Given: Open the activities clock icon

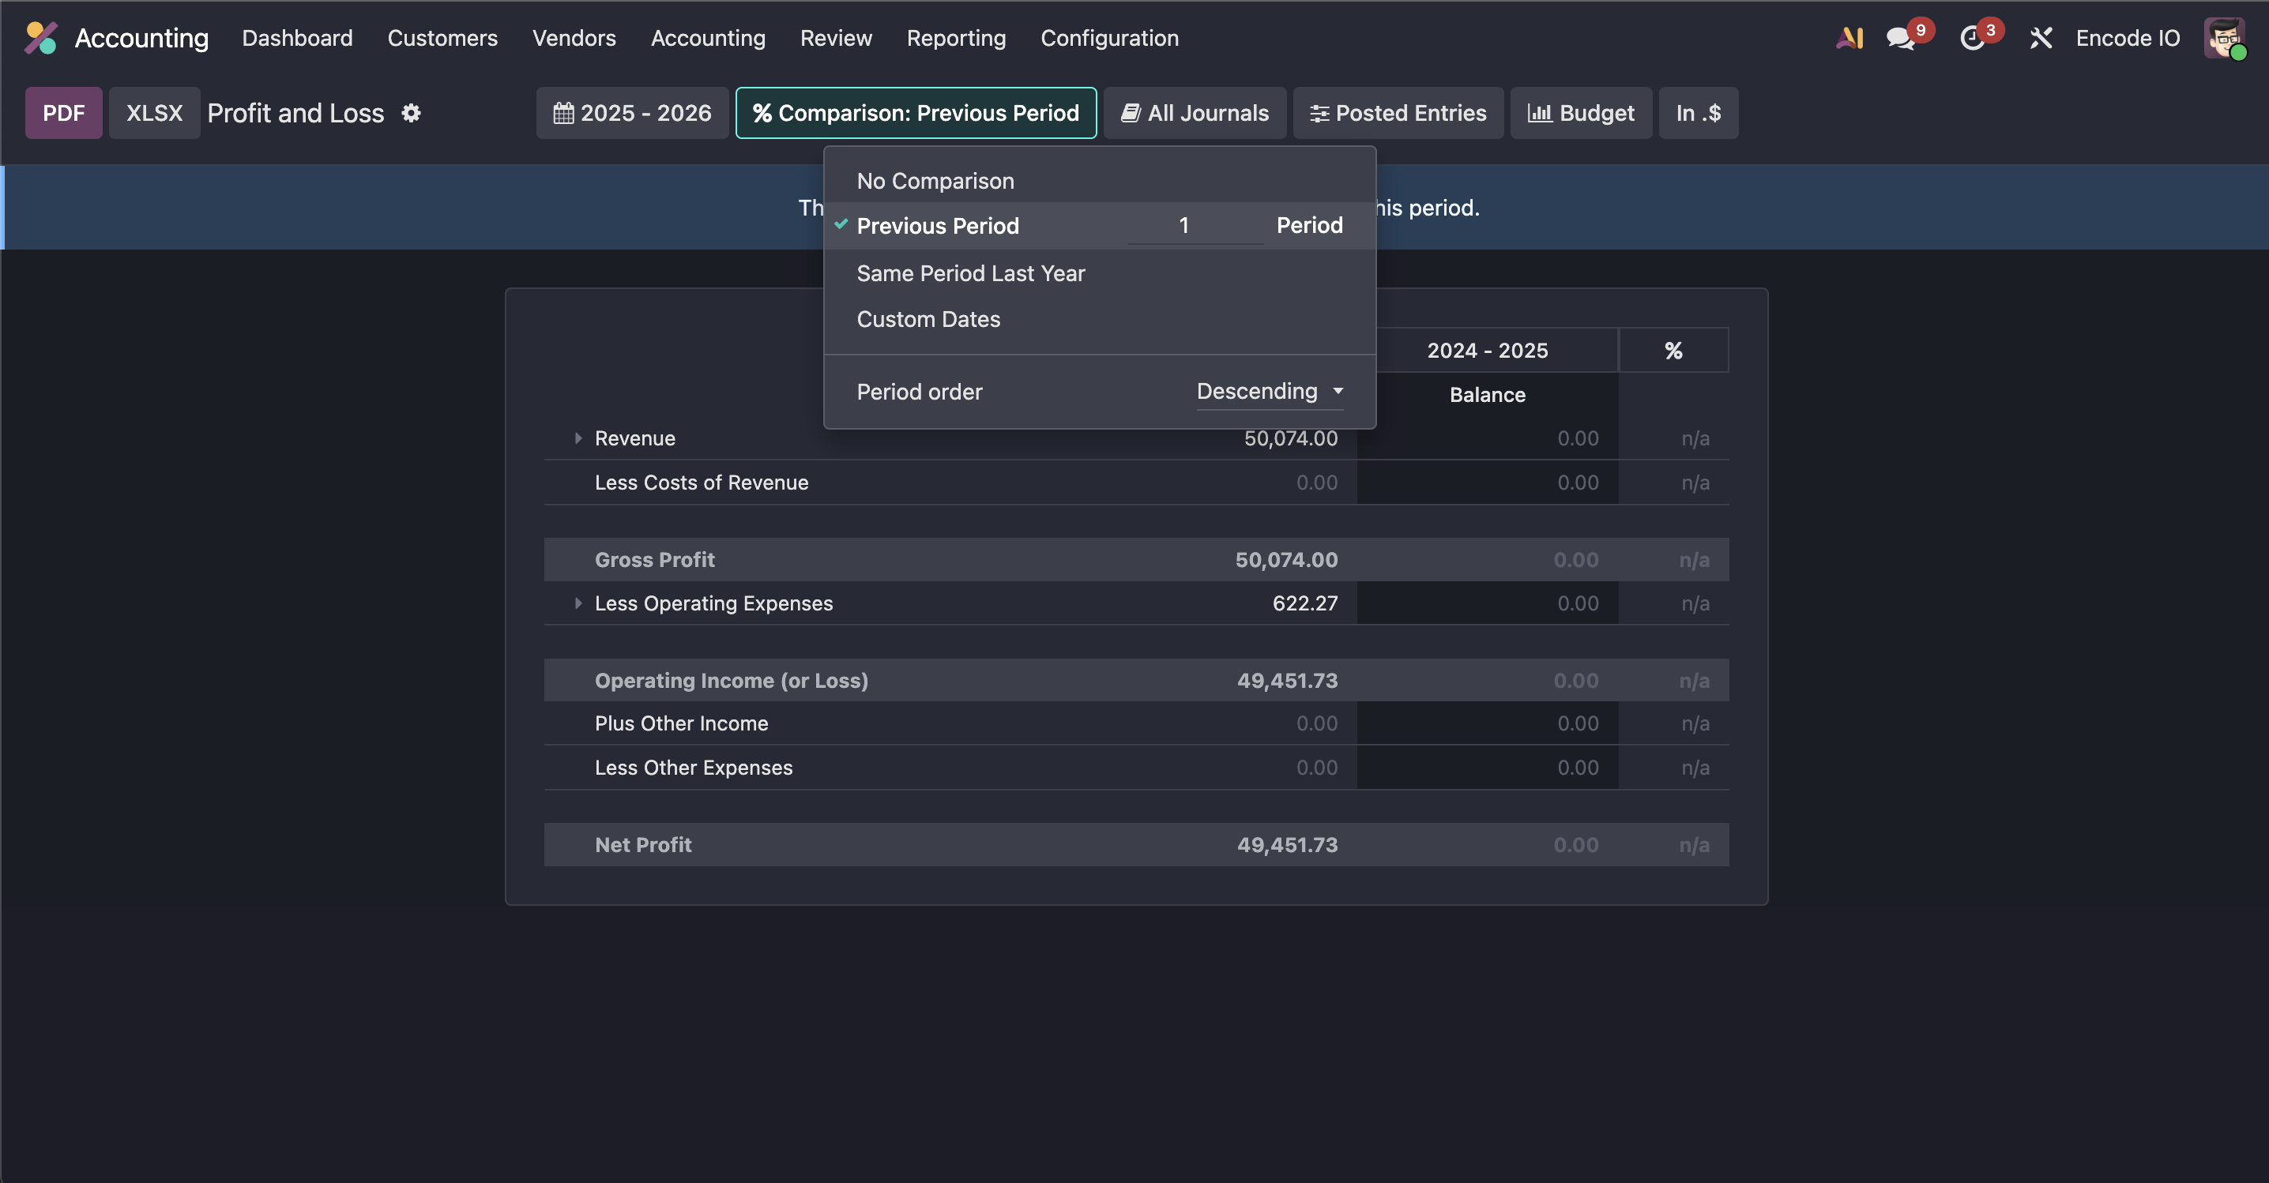Looking at the screenshot, I should pos(1972,39).
